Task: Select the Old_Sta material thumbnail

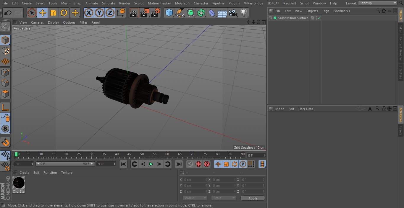Action: click(19, 183)
